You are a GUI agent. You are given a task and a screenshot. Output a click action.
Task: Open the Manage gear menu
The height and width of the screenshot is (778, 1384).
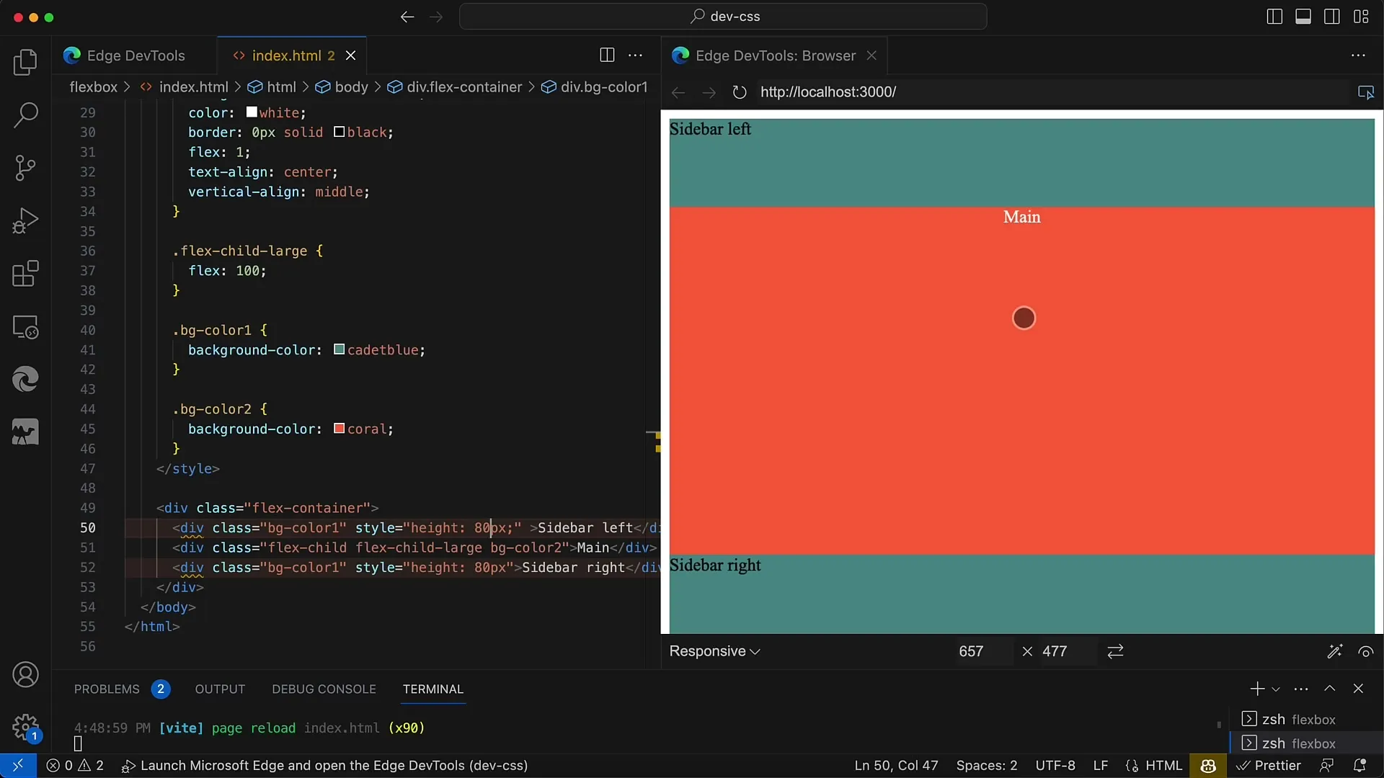click(x=25, y=728)
